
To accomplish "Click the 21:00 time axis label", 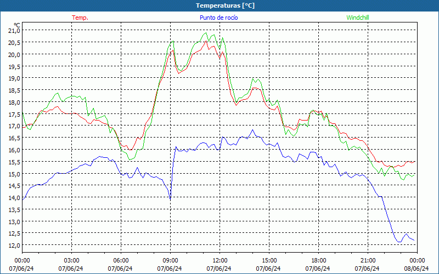I will [x=368, y=261].
